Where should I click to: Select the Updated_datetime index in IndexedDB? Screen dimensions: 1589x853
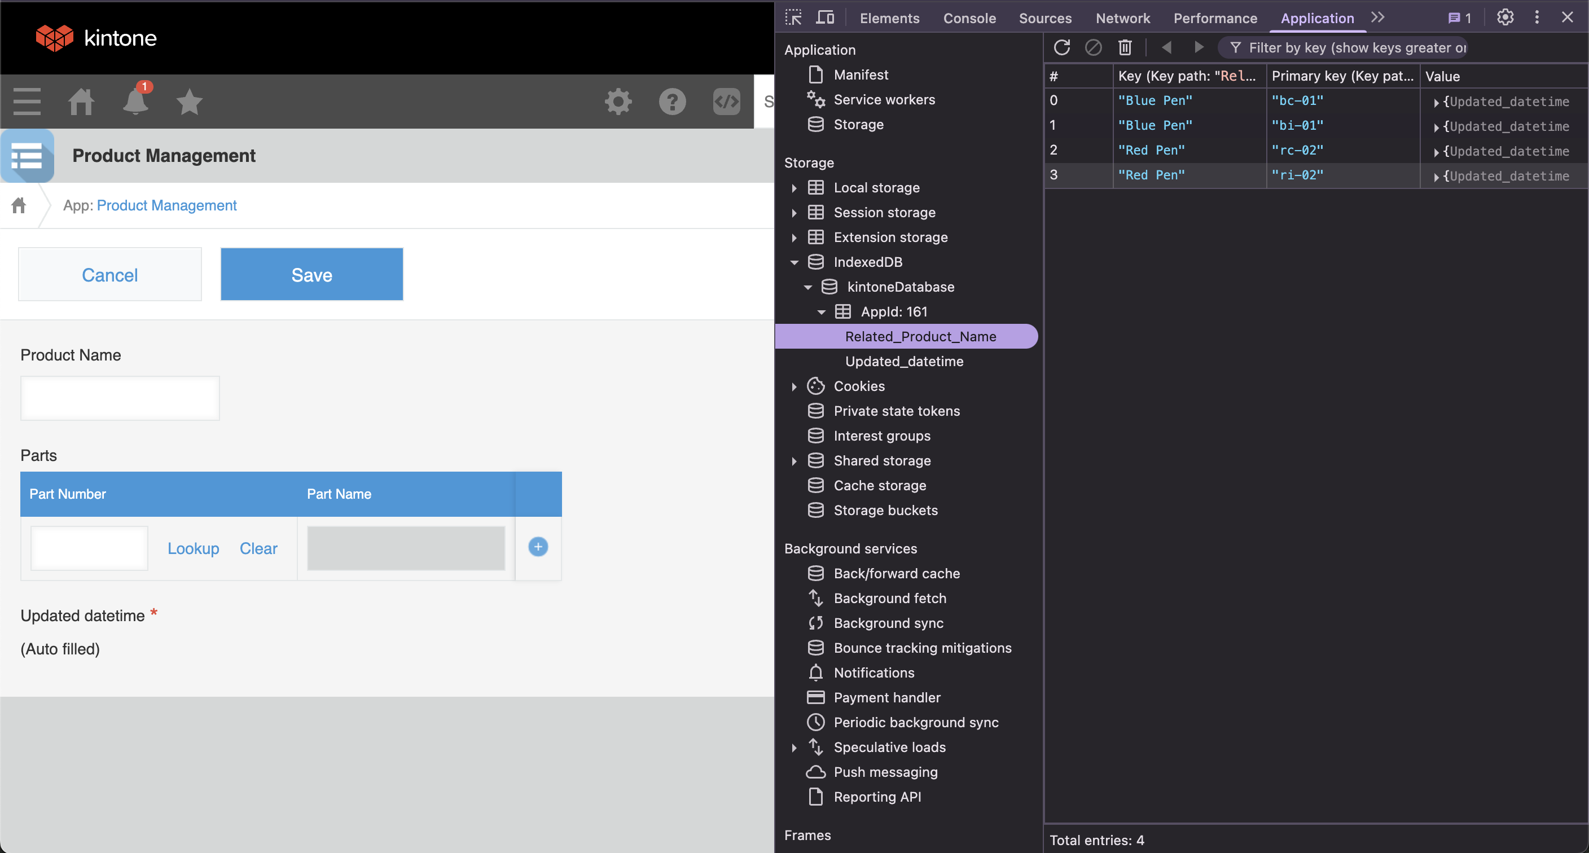903,362
